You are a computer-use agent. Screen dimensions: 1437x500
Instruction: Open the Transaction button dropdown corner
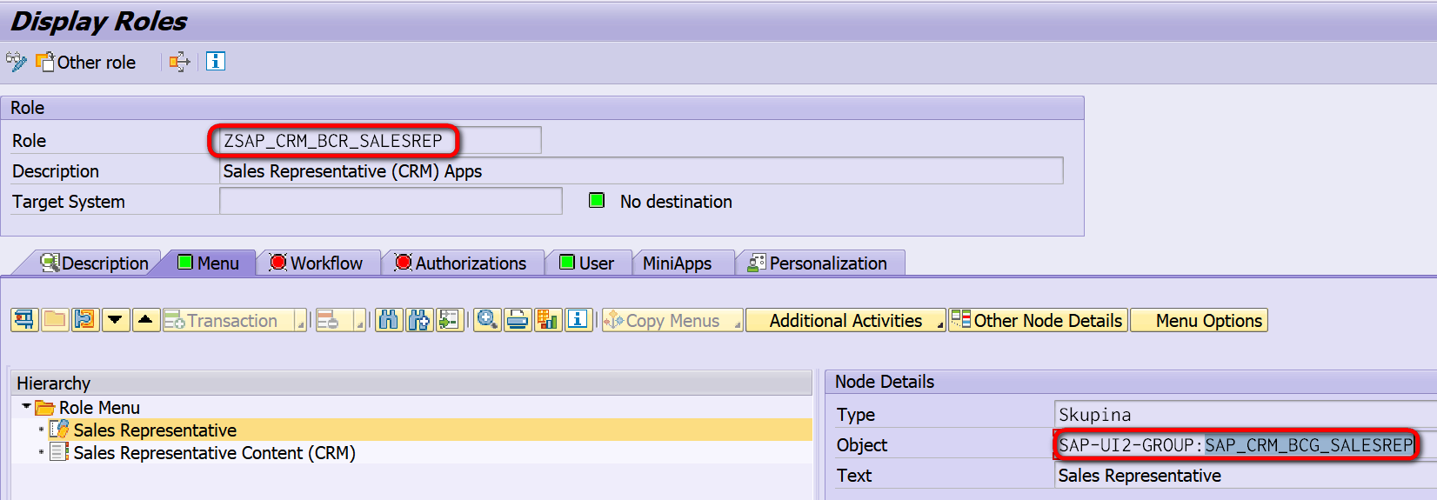click(301, 323)
